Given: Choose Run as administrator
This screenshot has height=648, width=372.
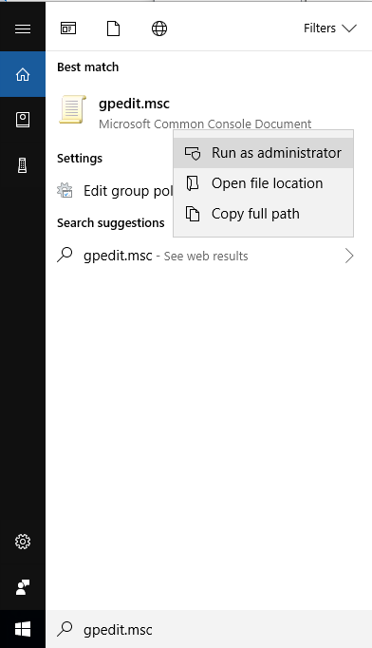Looking at the screenshot, I should point(264,153).
